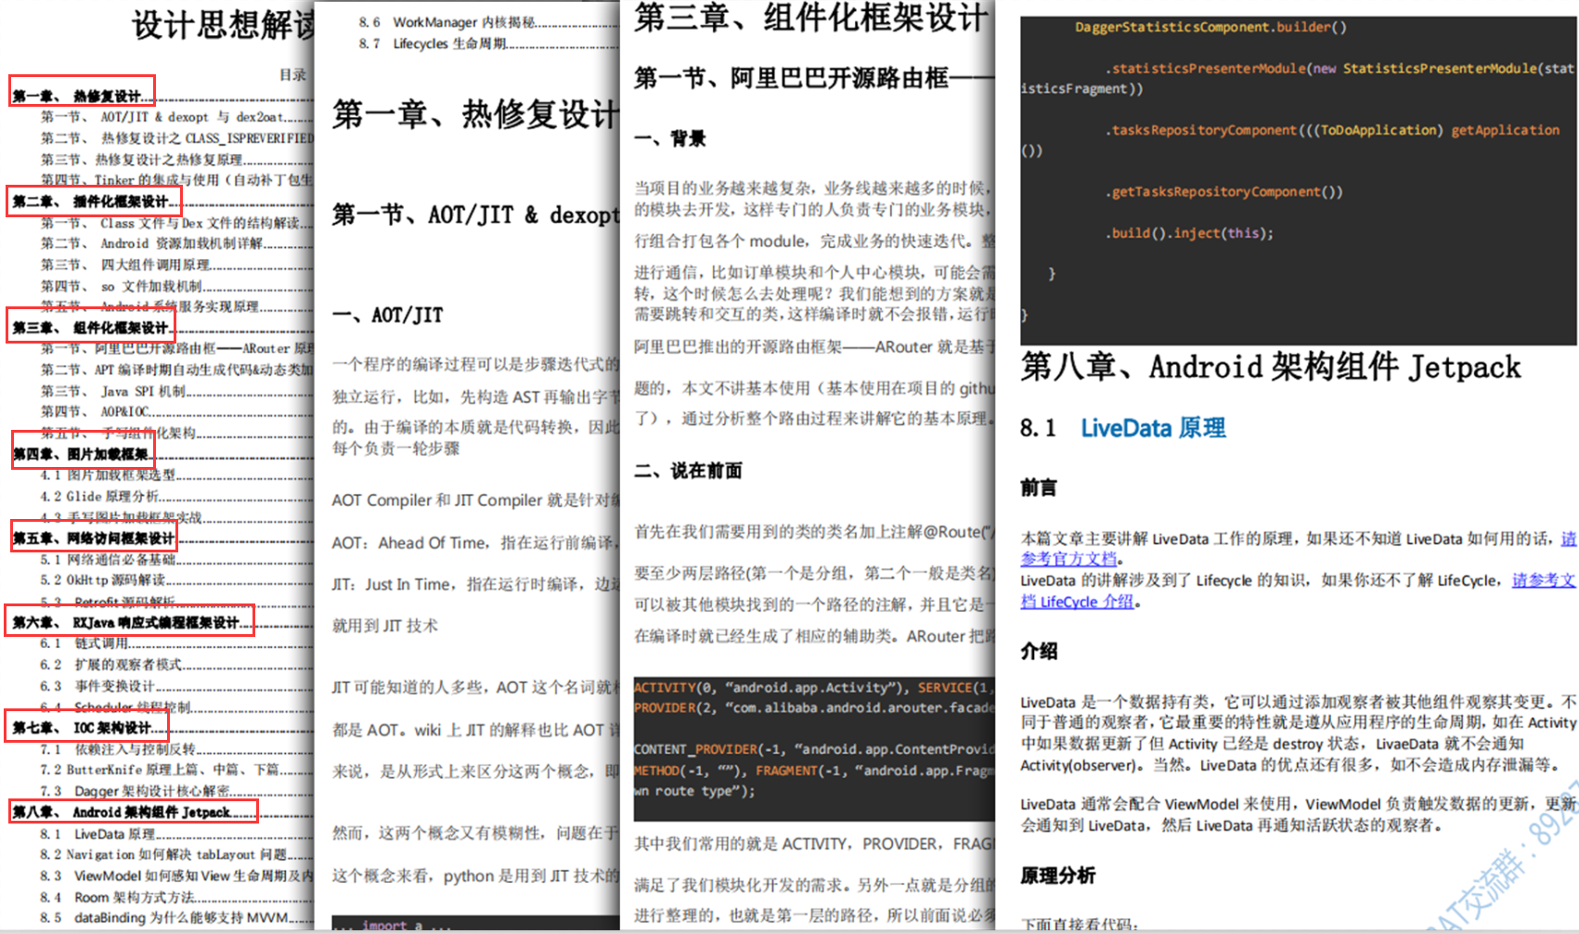
Task: Click the 第七章、IOC 架构设计 TOC entry
Action: pos(82,727)
